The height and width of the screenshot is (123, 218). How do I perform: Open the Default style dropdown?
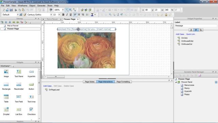[18, 15]
